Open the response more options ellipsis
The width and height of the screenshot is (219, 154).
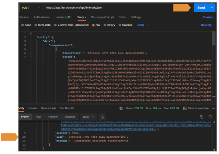point(213,108)
